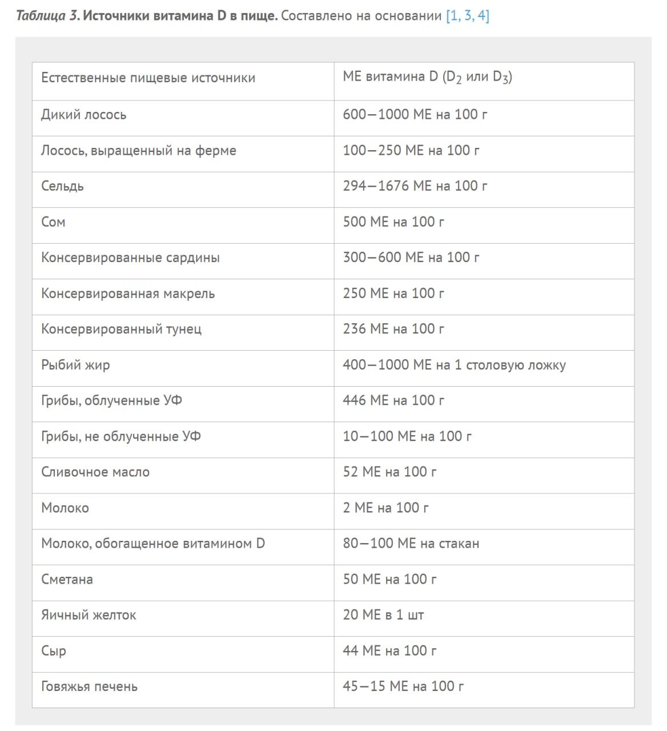Select the 'Грибы, облученные УФ' cell
The height and width of the screenshot is (731, 667).
click(111, 401)
